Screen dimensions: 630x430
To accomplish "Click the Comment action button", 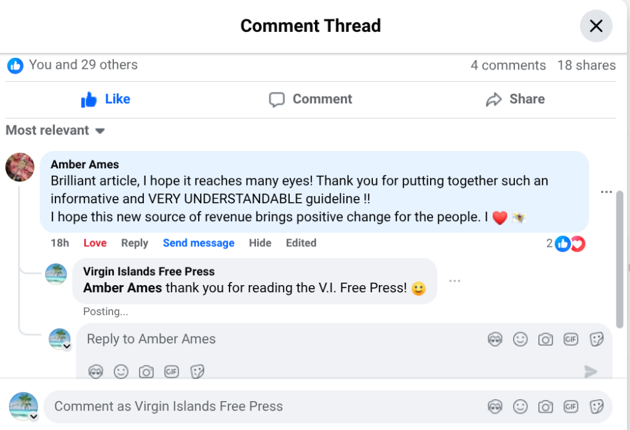I will 311,100.
